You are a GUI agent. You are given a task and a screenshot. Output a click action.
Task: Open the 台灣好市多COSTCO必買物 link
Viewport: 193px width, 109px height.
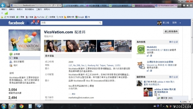point(160,62)
